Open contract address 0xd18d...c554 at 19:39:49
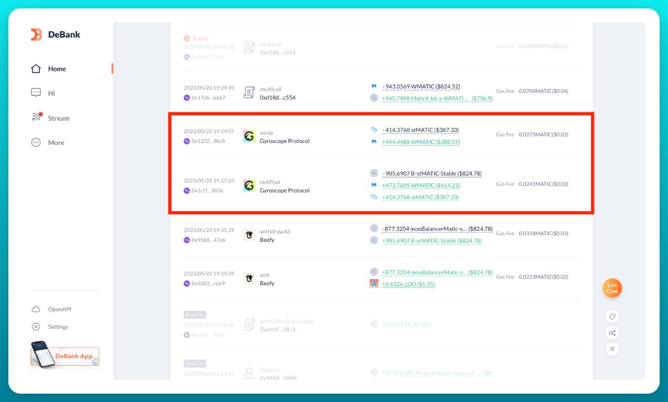This screenshot has height=402, width=668. coord(278,97)
